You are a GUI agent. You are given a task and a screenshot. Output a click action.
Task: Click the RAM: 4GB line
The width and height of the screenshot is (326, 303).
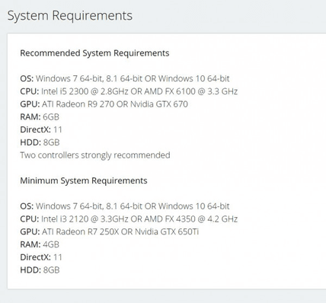tap(40, 244)
